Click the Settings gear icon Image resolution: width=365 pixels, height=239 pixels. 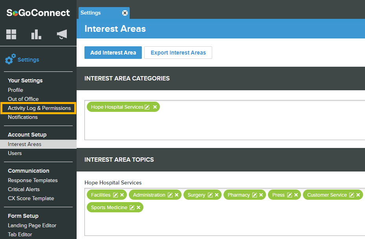coord(11,60)
